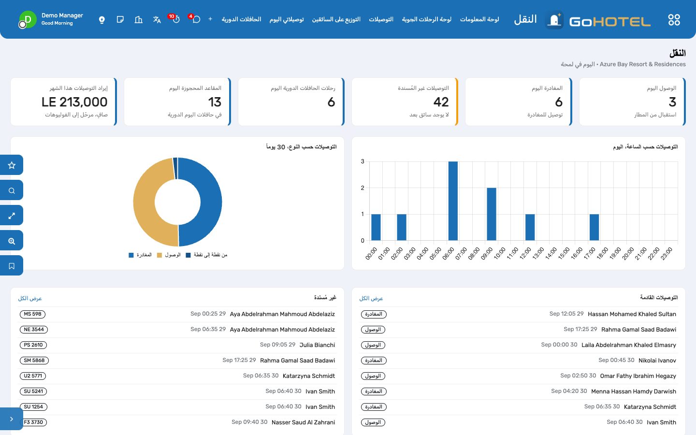This screenshot has width=696, height=435.
Task: Open the chat icon with badge 4
Action: pos(195,19)
